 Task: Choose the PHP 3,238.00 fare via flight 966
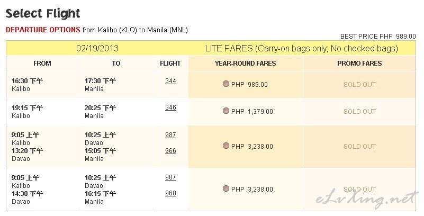[226, 146]
